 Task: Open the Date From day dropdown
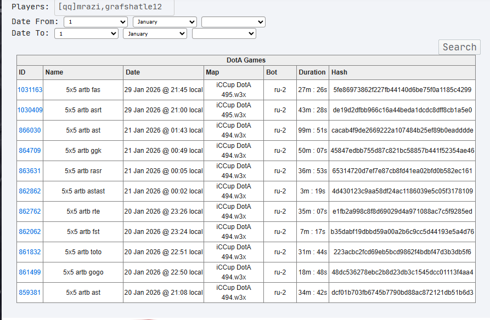[x=95, y=22]
